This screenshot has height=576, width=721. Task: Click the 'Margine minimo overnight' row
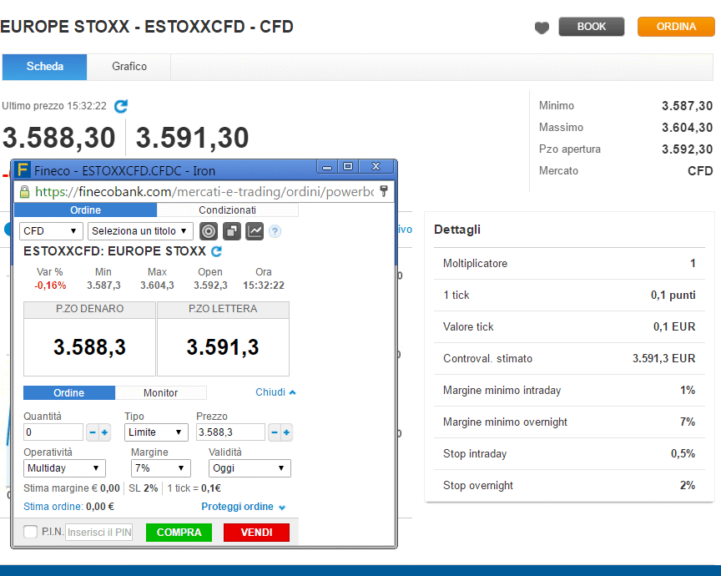(569, 422)
